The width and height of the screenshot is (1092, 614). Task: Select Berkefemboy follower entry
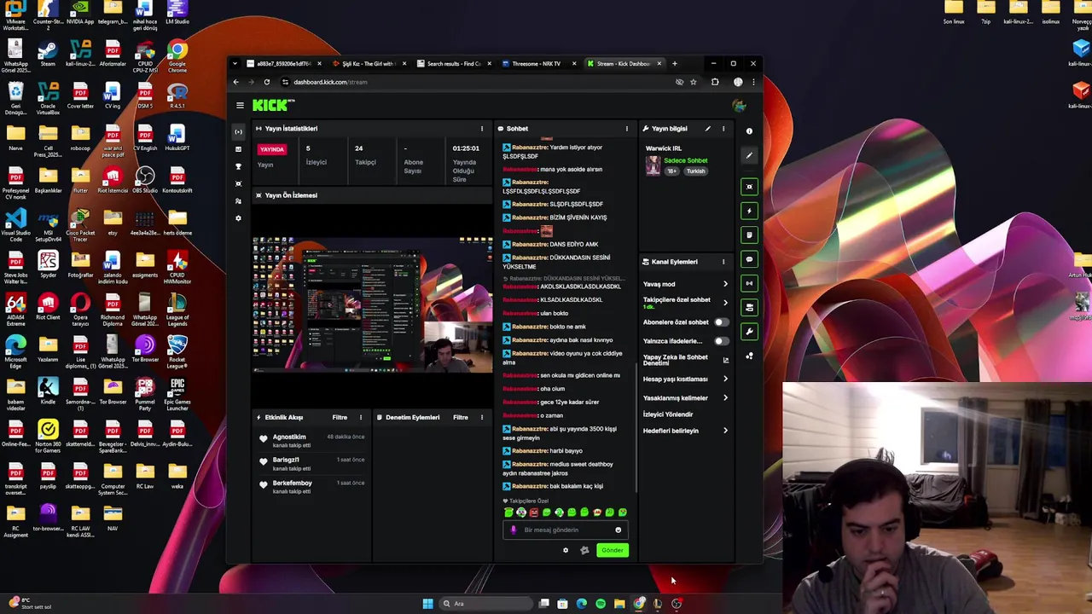314,487
